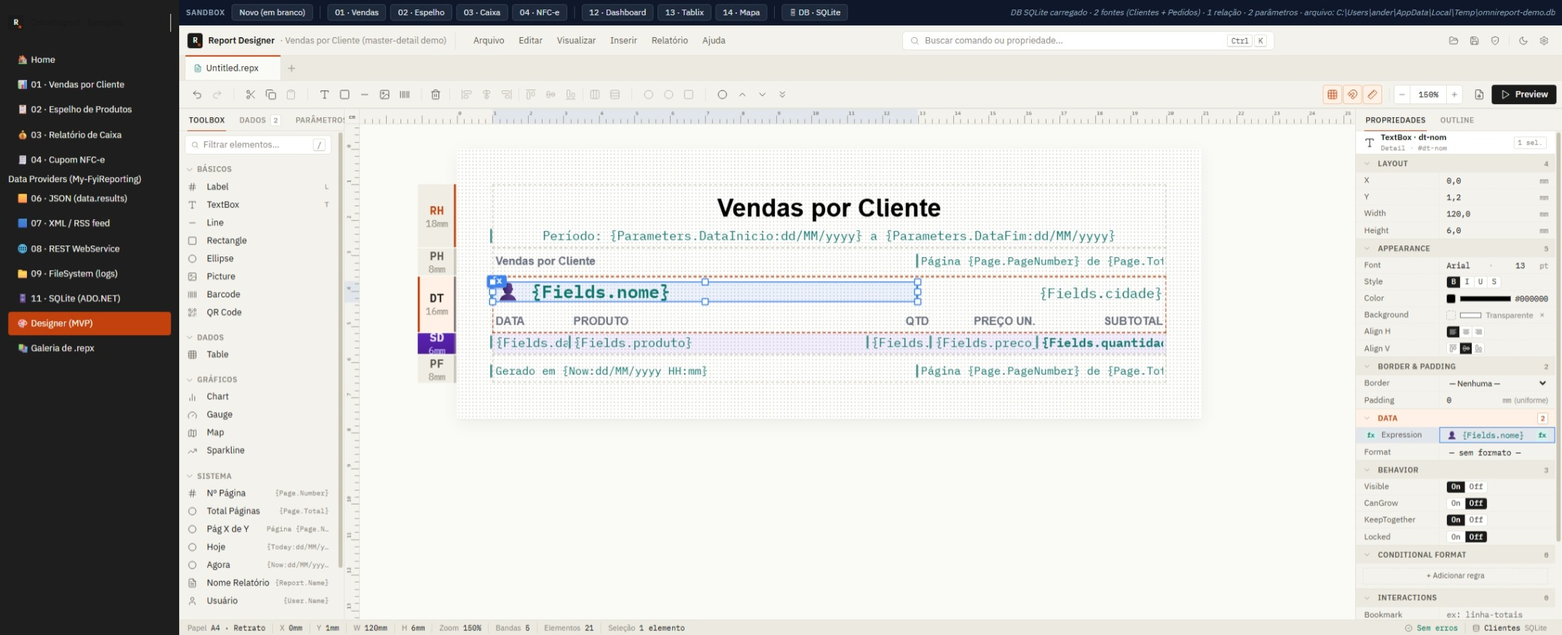Open the Relatório menu

(669, 41)
